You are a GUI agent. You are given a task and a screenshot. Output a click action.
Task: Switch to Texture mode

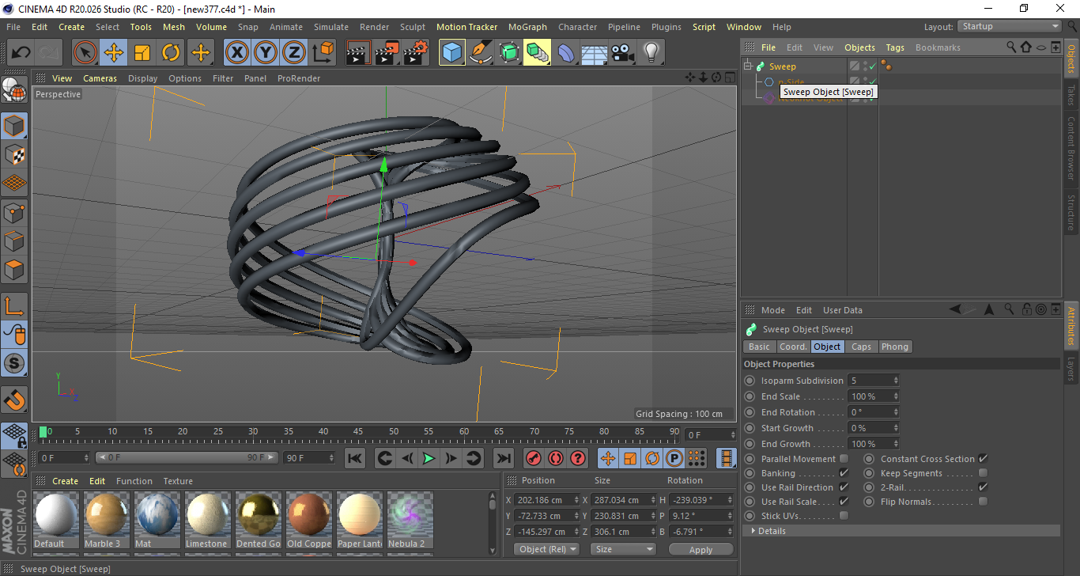(14, 154)
